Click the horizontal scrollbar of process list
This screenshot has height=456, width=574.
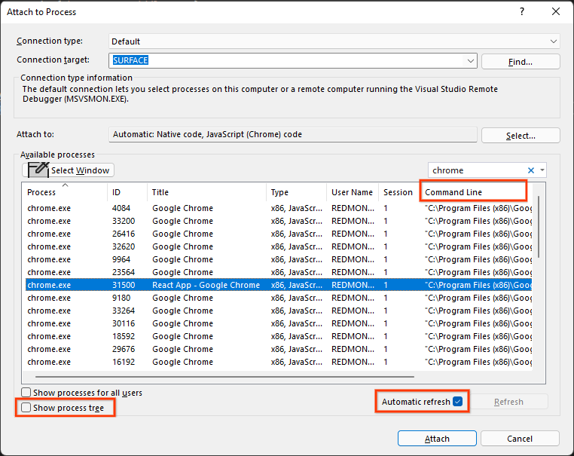click(224, 377)
